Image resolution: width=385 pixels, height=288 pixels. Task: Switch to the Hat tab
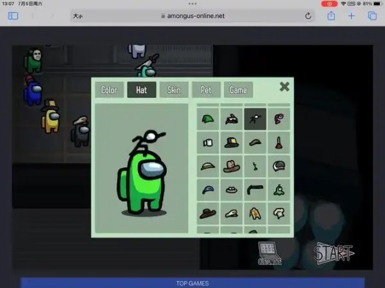142,90
